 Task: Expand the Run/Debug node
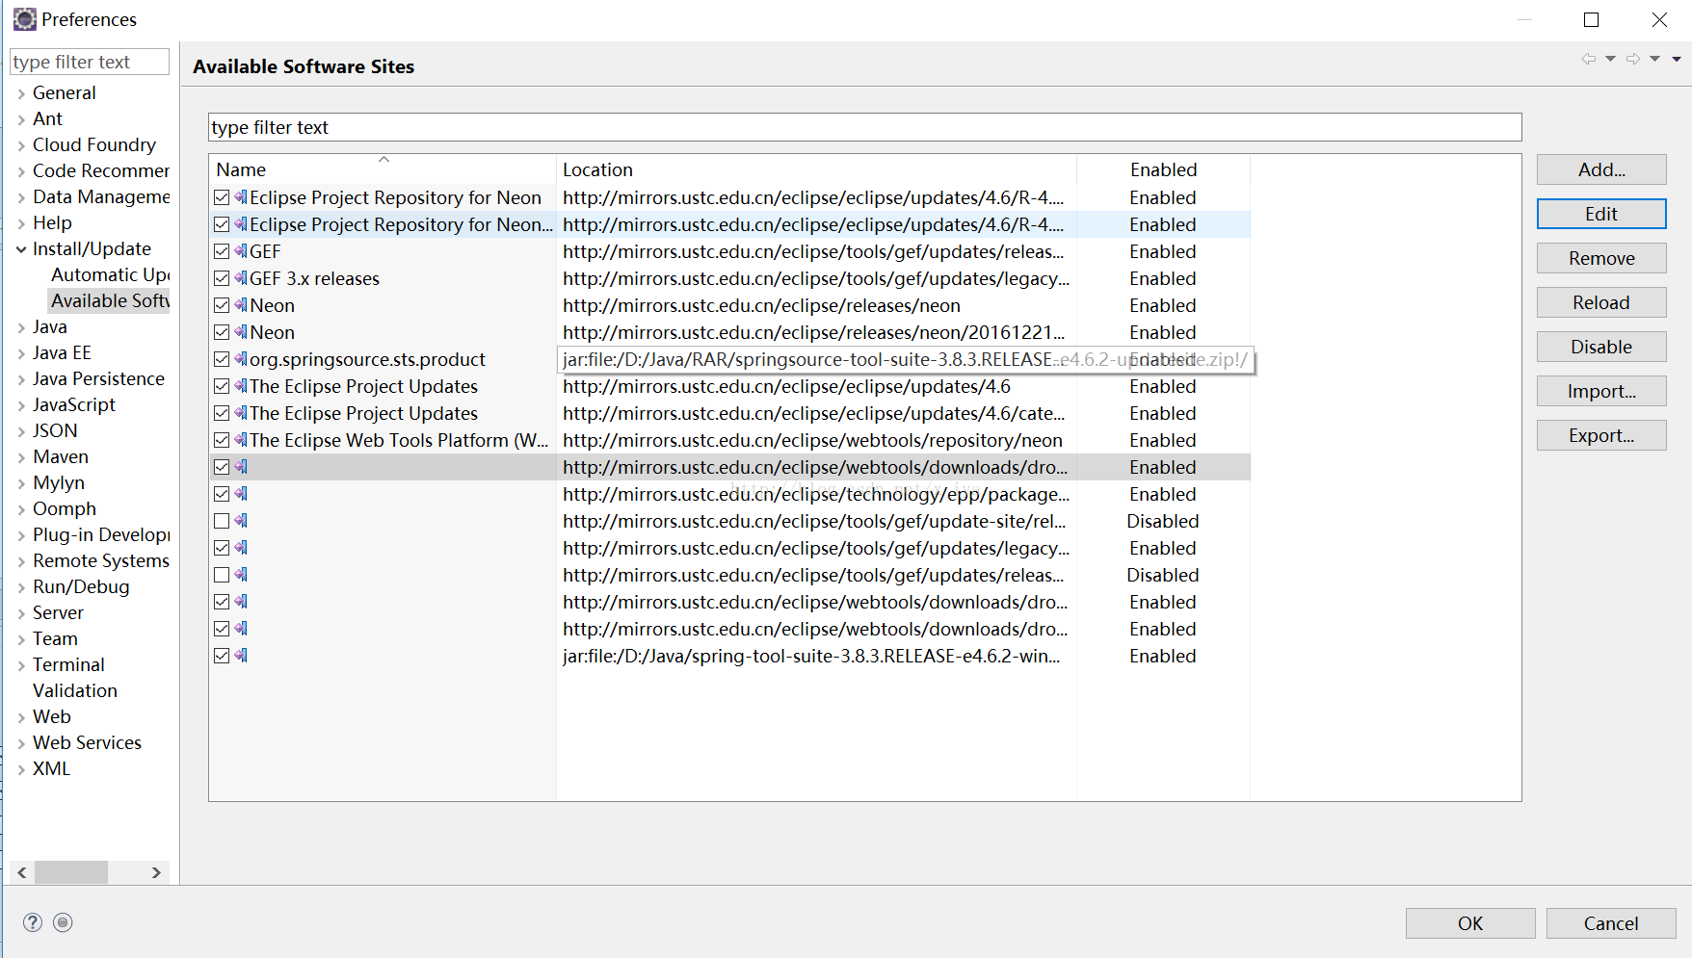point(21,587)
